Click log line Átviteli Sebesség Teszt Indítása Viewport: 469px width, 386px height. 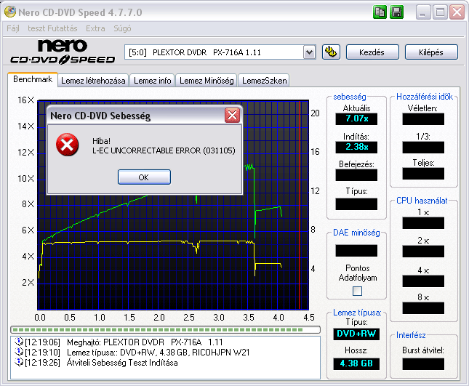click(x=122, y=363)
